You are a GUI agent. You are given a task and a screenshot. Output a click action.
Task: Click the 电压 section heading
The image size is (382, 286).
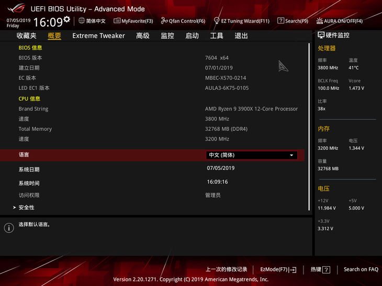pyautogui.click(x=323, y=188)
